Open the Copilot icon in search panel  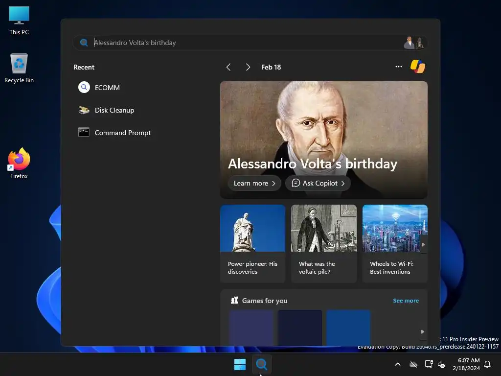[x=418, y=67]
